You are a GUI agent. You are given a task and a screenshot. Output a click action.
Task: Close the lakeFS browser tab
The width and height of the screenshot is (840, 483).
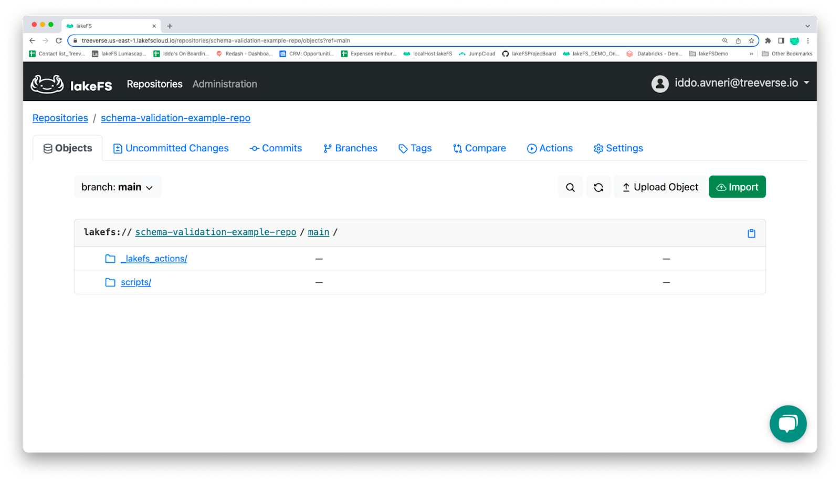(154, 26)
